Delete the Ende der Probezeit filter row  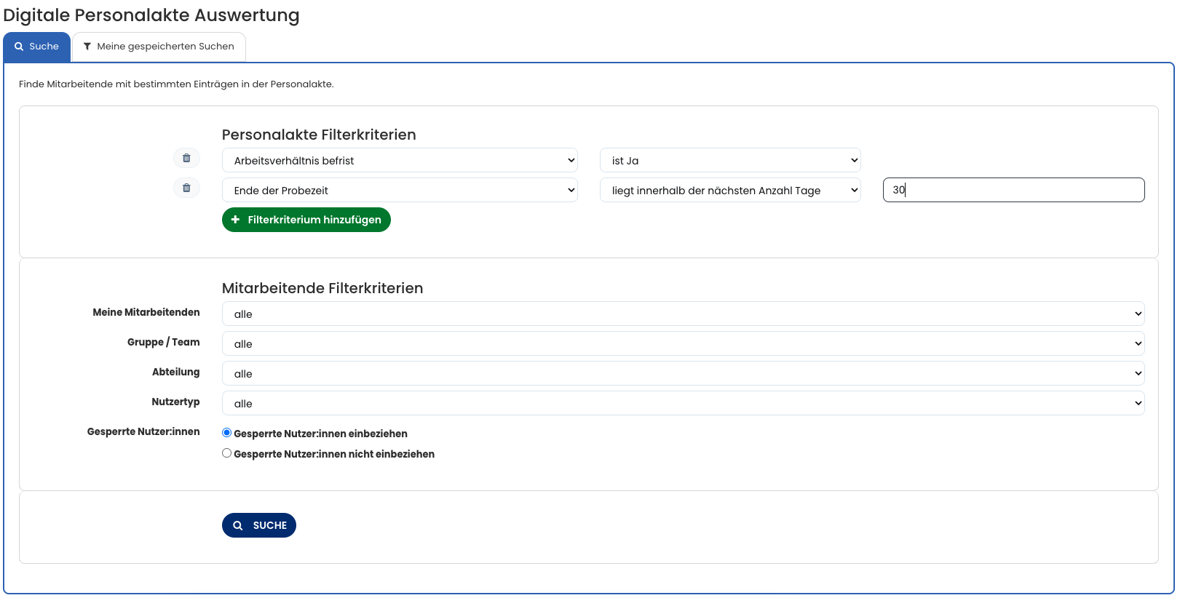point(186,188)
